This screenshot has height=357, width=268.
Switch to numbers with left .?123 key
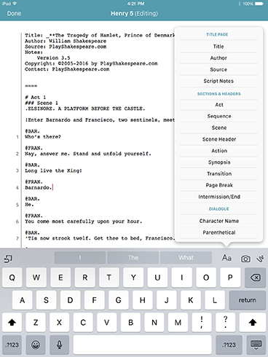12,345
